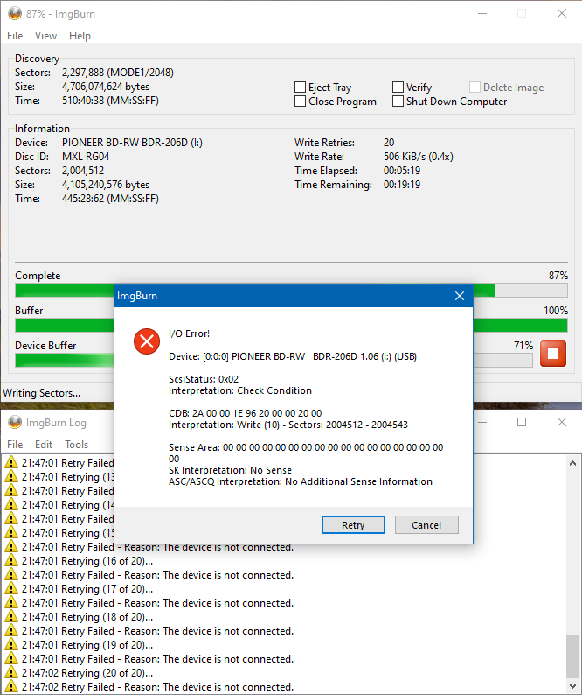The image size is (582, 695).
Task: Minimize the ImgBurn Log window
Action: (x=482, y=422)
